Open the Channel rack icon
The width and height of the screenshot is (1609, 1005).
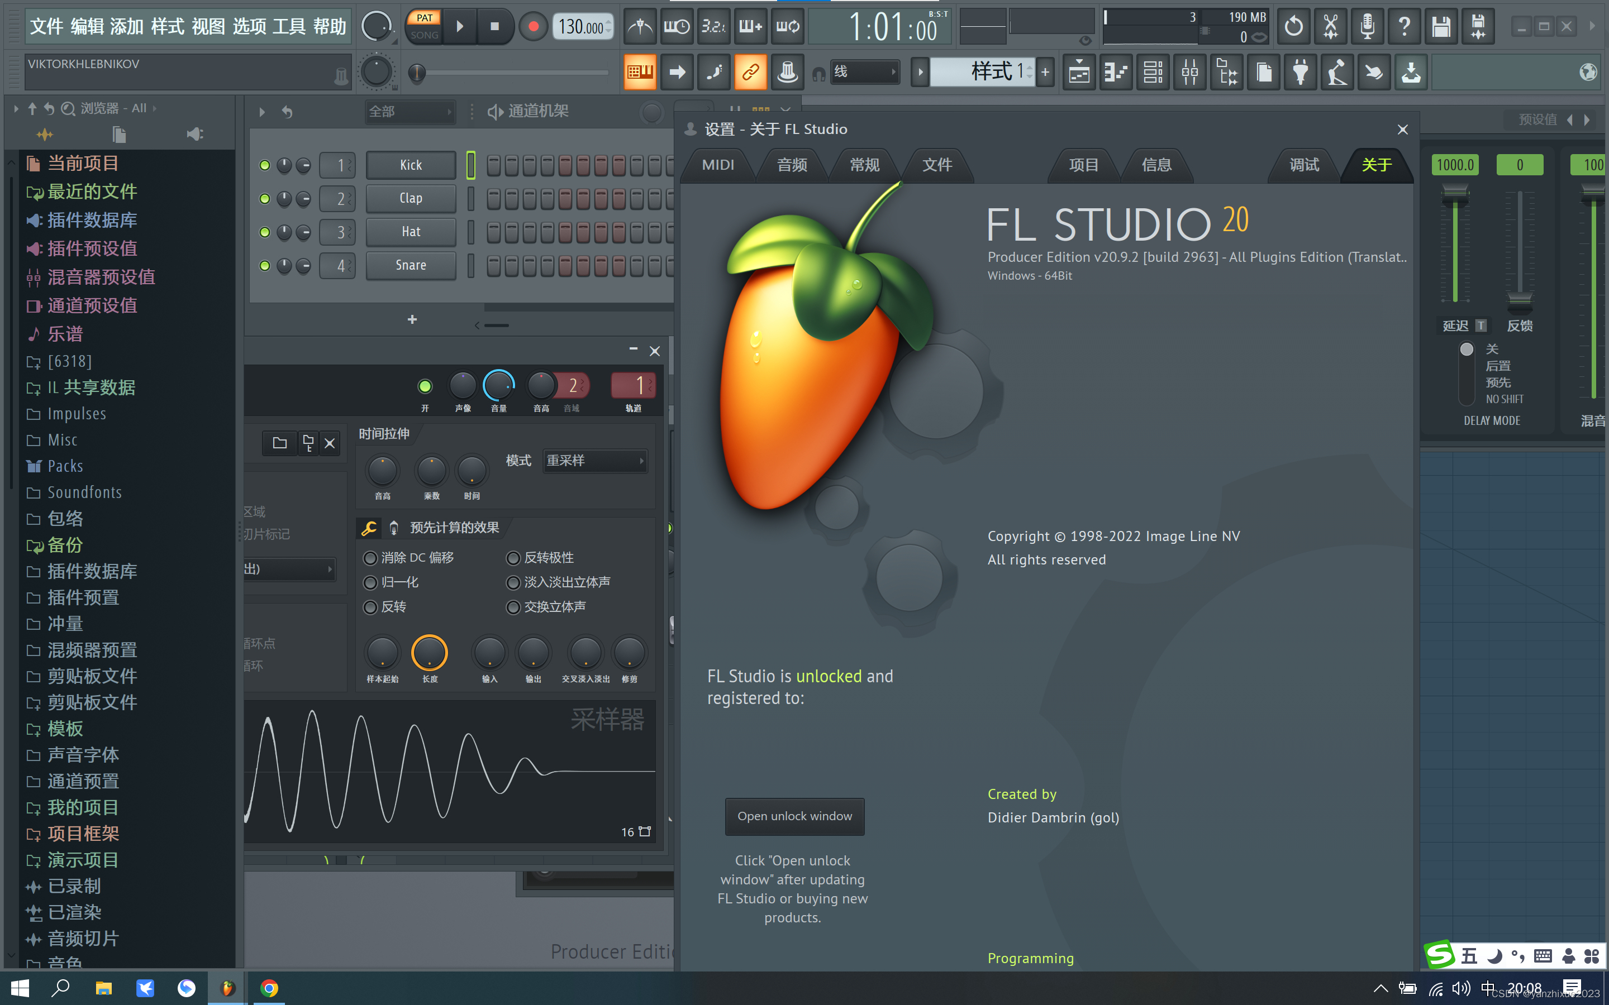[1153, 72]
